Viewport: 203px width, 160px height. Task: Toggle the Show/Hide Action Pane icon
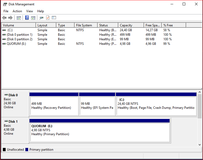click(33, 18)
